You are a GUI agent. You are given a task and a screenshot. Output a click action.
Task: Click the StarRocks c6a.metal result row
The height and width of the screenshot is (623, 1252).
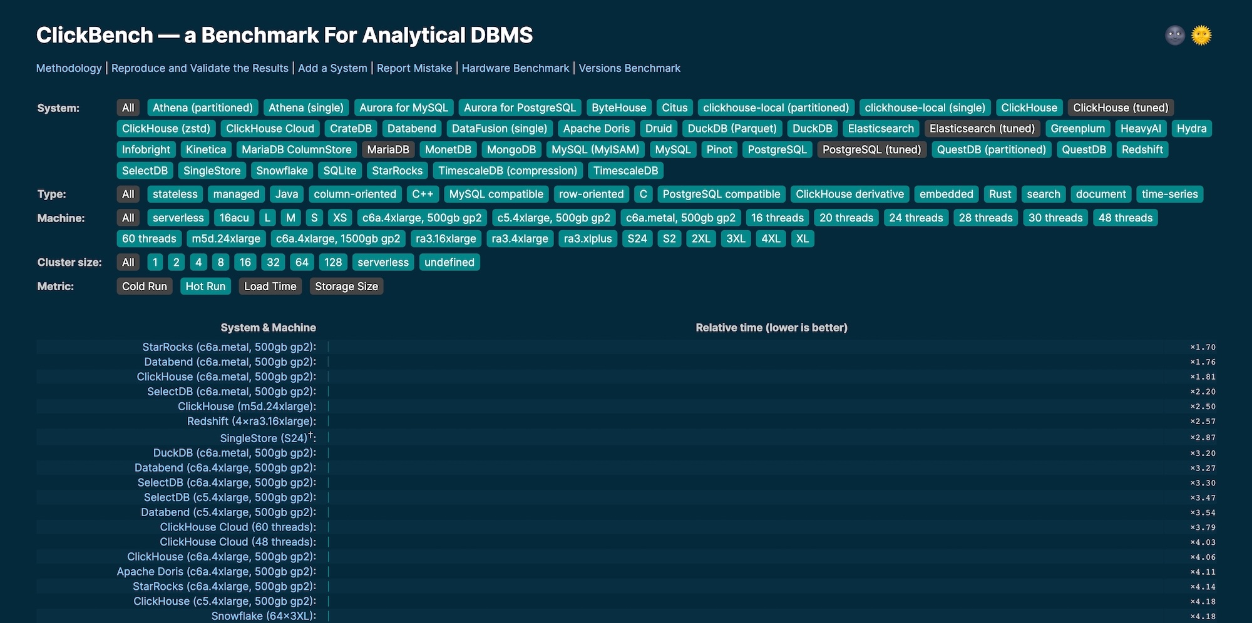coord(229,347)
